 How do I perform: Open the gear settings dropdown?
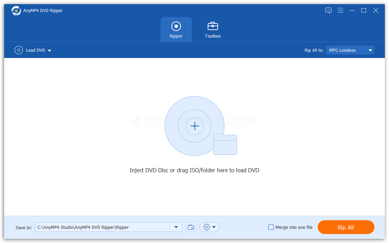point(209,227)
